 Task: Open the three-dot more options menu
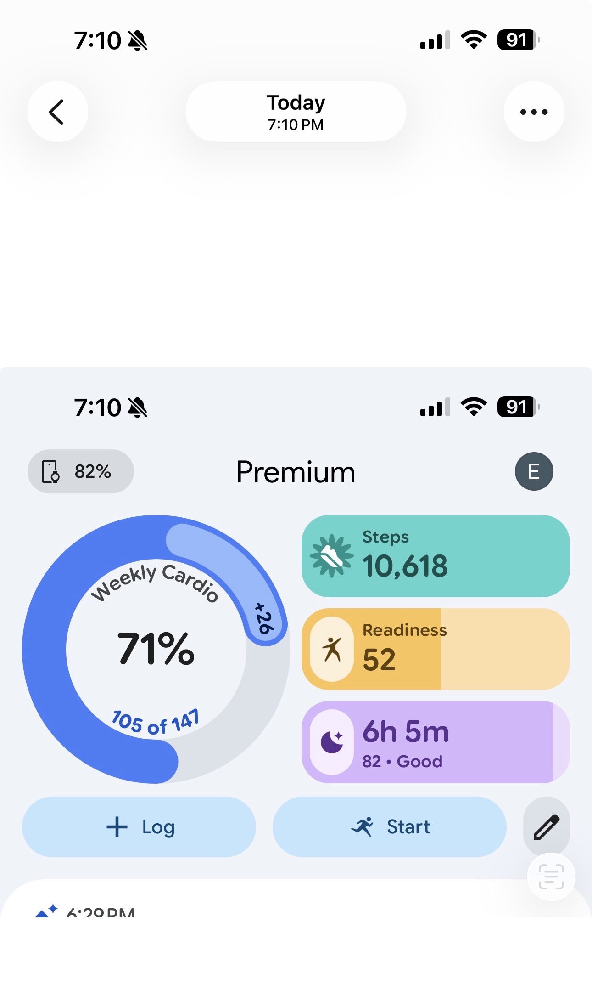[534, 112]
